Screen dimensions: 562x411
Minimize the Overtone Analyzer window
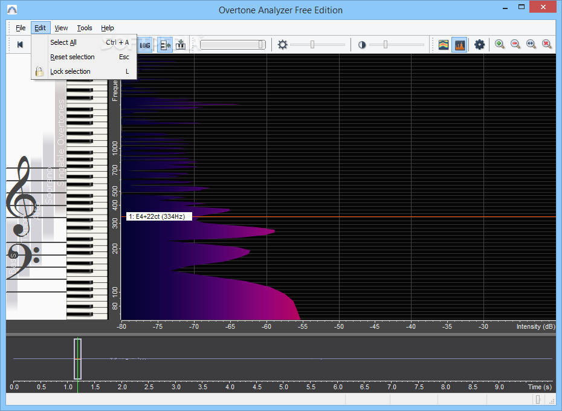click(x=505, y=7)
